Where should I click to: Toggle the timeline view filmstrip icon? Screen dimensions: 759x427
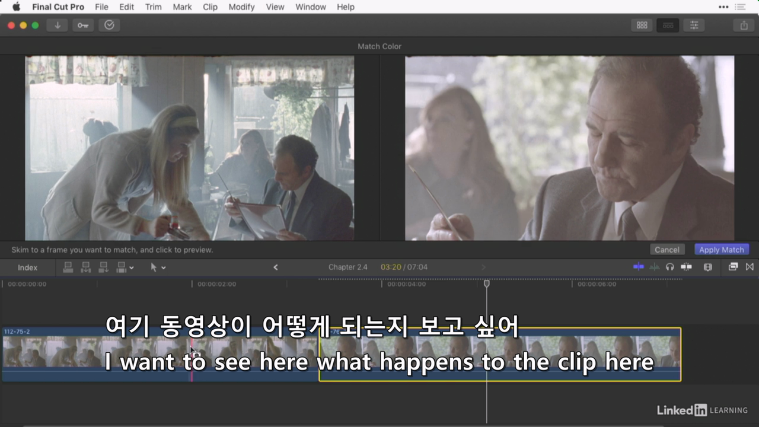(x=668, y=25)
